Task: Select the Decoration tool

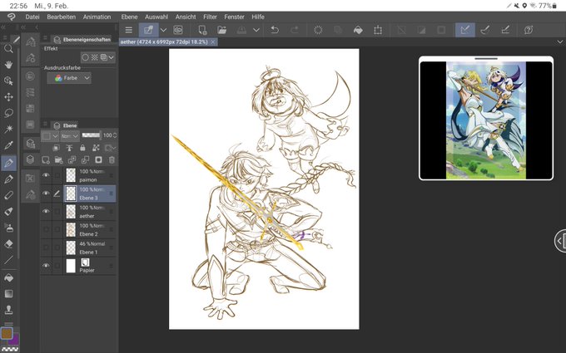Action: coord(8,228)
